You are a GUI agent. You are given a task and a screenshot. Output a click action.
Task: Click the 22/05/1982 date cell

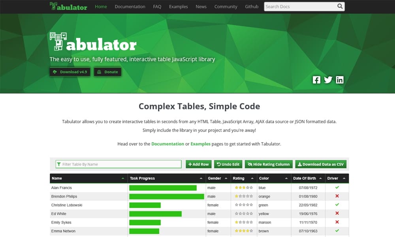308,205
